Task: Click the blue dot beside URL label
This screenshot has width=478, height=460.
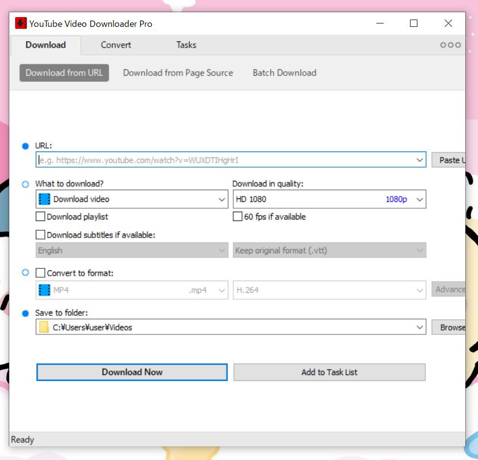Action: click(25, 146)
